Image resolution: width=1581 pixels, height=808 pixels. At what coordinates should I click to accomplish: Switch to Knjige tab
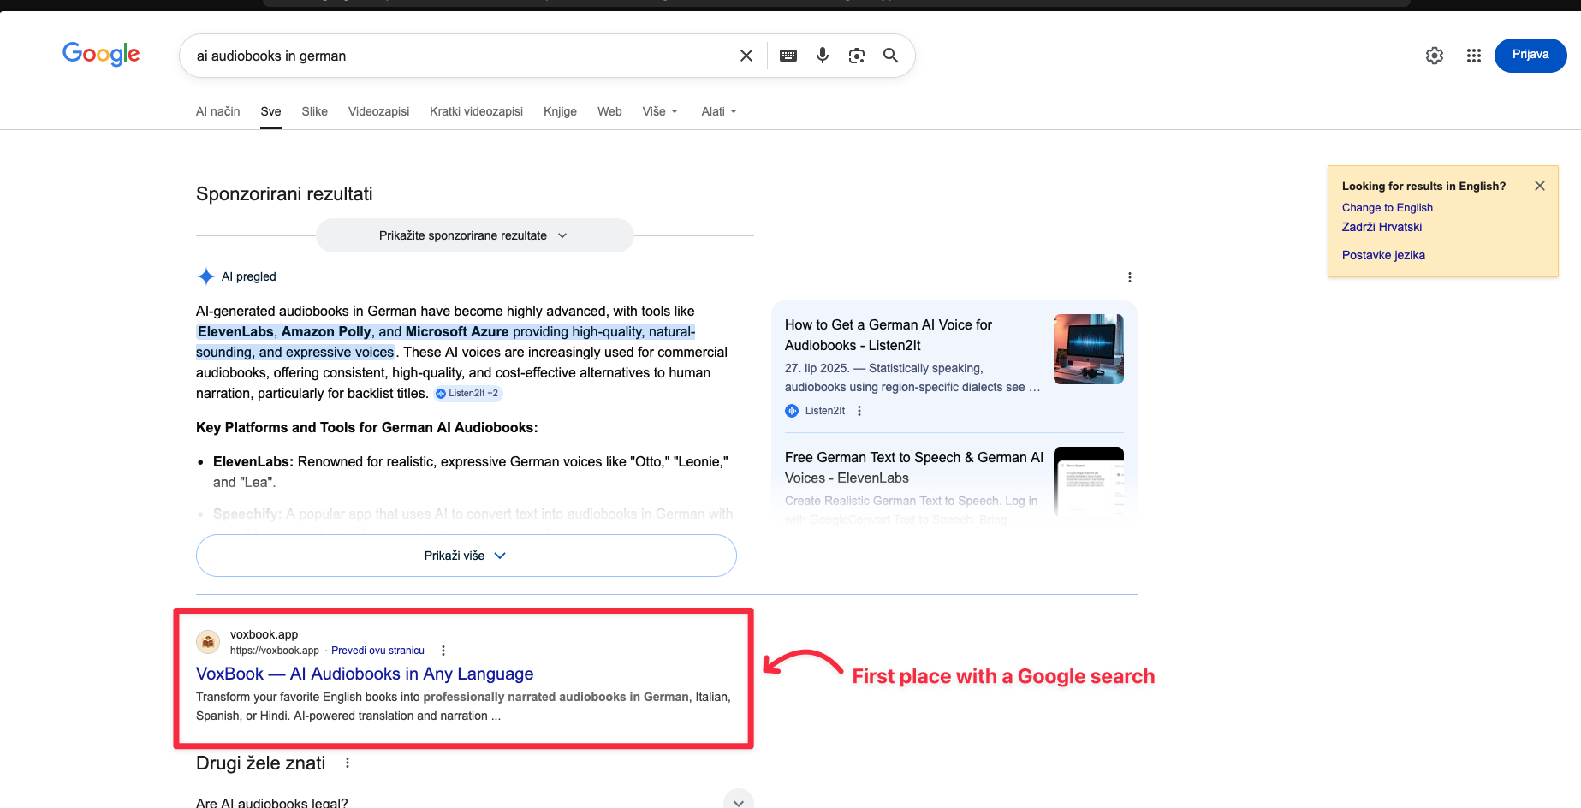tap(561, 111)
